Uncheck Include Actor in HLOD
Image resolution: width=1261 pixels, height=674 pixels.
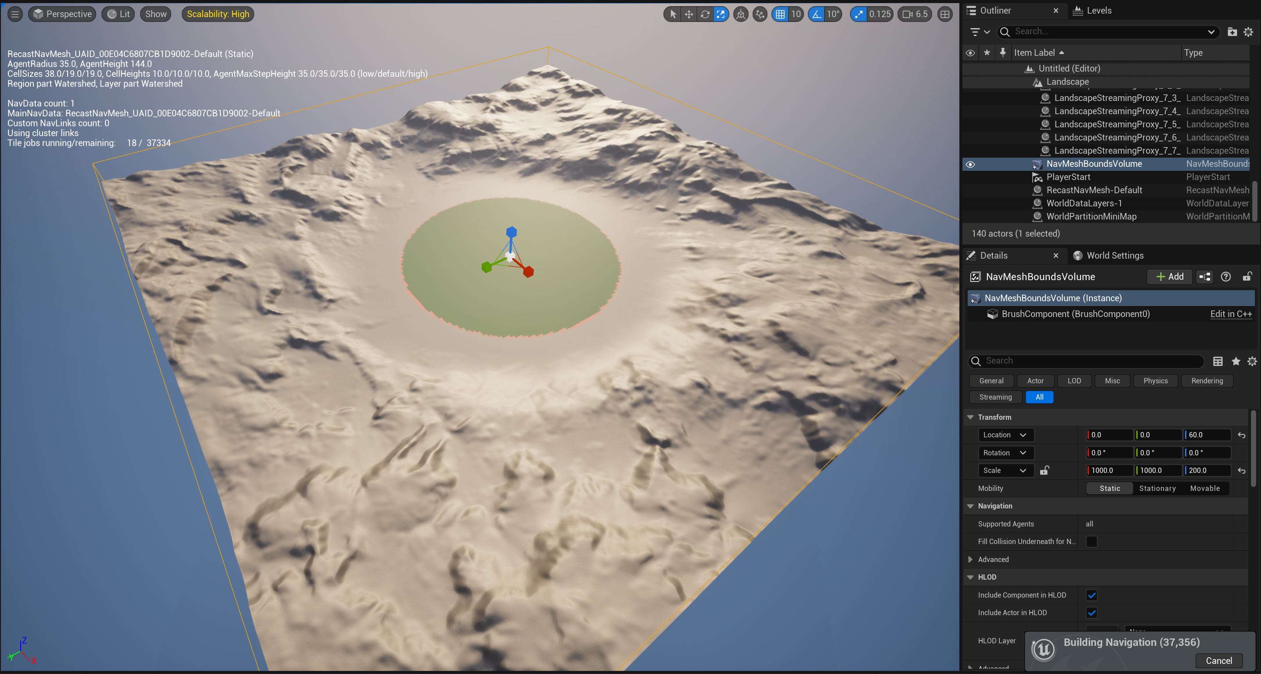(1091, 613)
